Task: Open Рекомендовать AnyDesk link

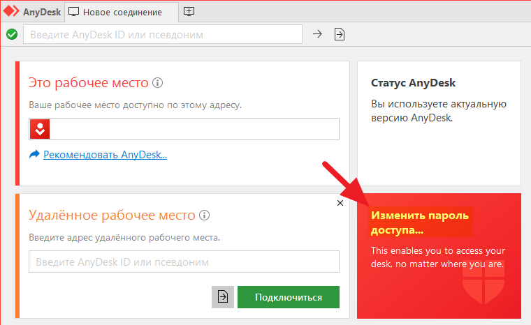Action: (x=105, y=155)
